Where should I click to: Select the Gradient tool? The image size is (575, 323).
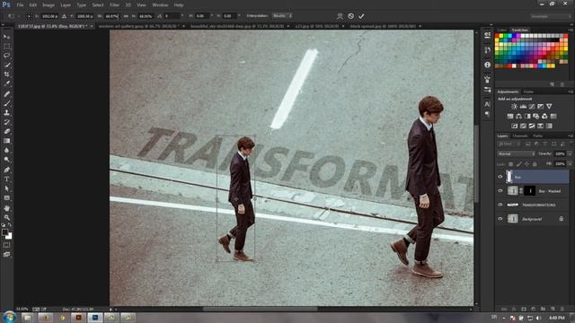pyautogui.click(x=6, y=141)
